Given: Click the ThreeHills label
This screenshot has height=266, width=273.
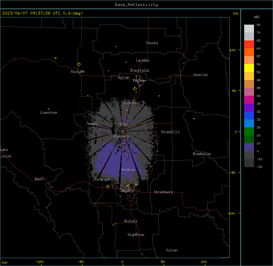Looking at the screenshot, I should (170, 132).
